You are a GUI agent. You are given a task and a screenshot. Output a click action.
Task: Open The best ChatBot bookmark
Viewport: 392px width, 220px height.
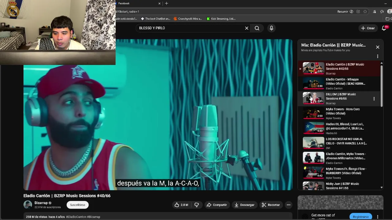pos(155,19)
